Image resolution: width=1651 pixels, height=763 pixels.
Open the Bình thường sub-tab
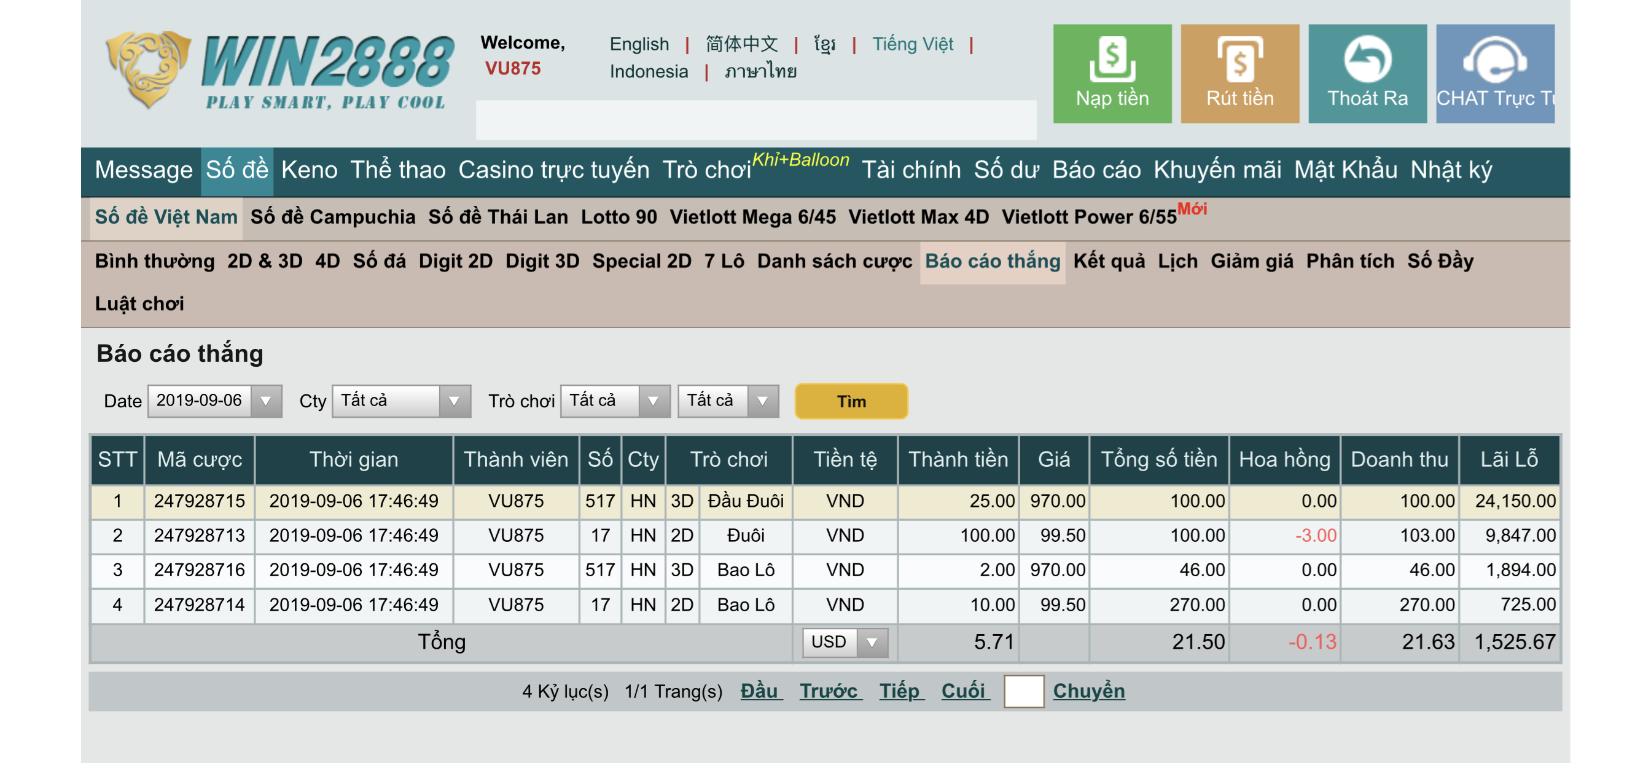tap(154, 262)
